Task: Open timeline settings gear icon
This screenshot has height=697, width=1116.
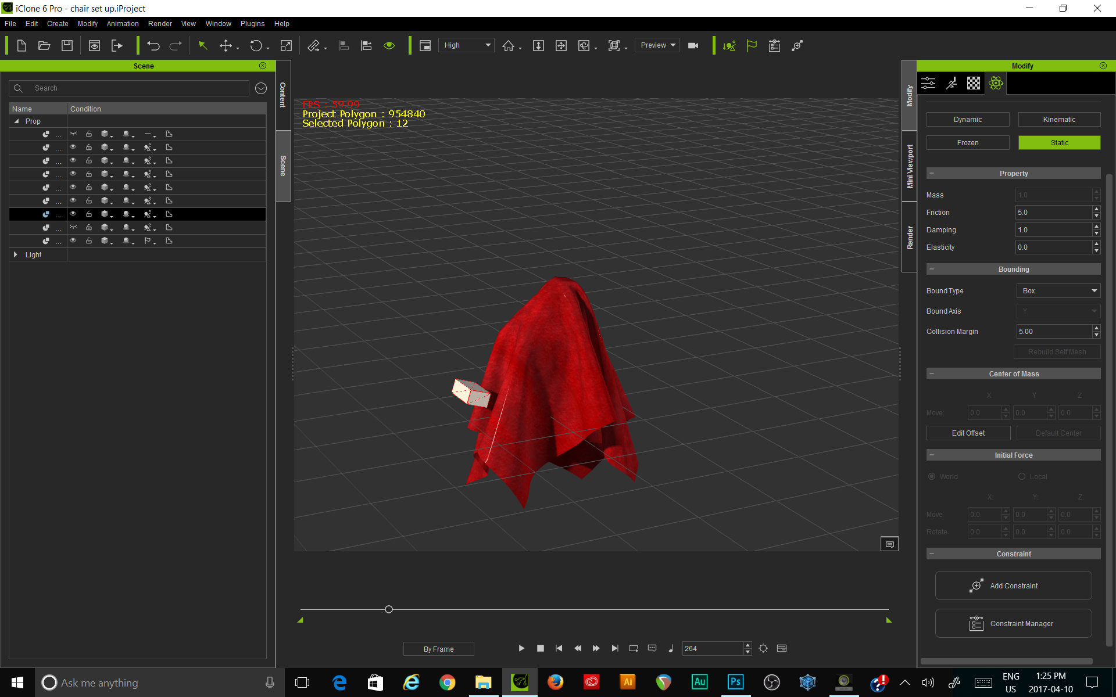Action: point(763,648)
